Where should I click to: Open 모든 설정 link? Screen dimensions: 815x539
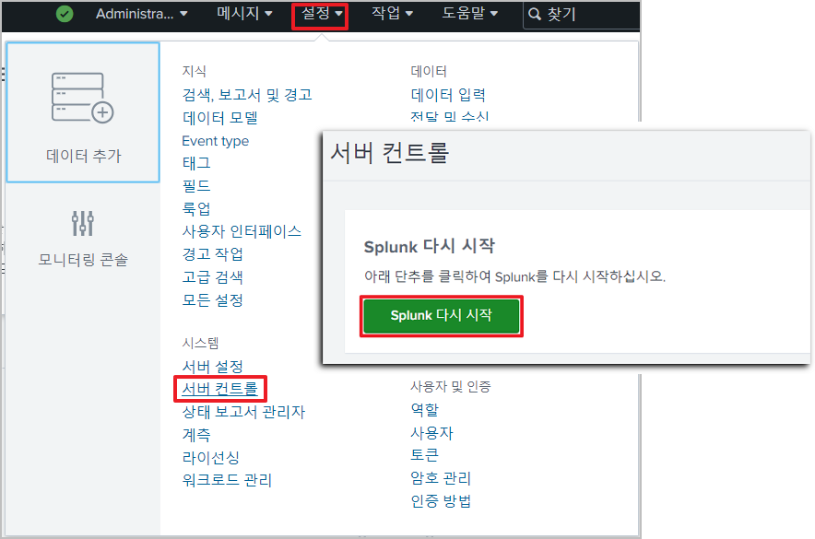(x=213, y=299)
